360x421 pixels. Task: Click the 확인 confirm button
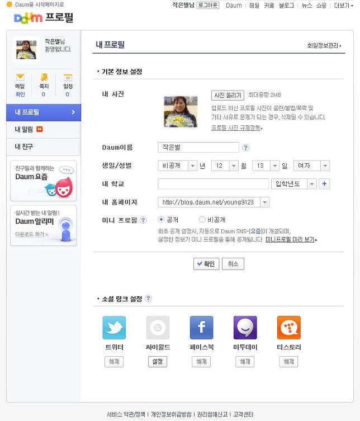(206, 264)
